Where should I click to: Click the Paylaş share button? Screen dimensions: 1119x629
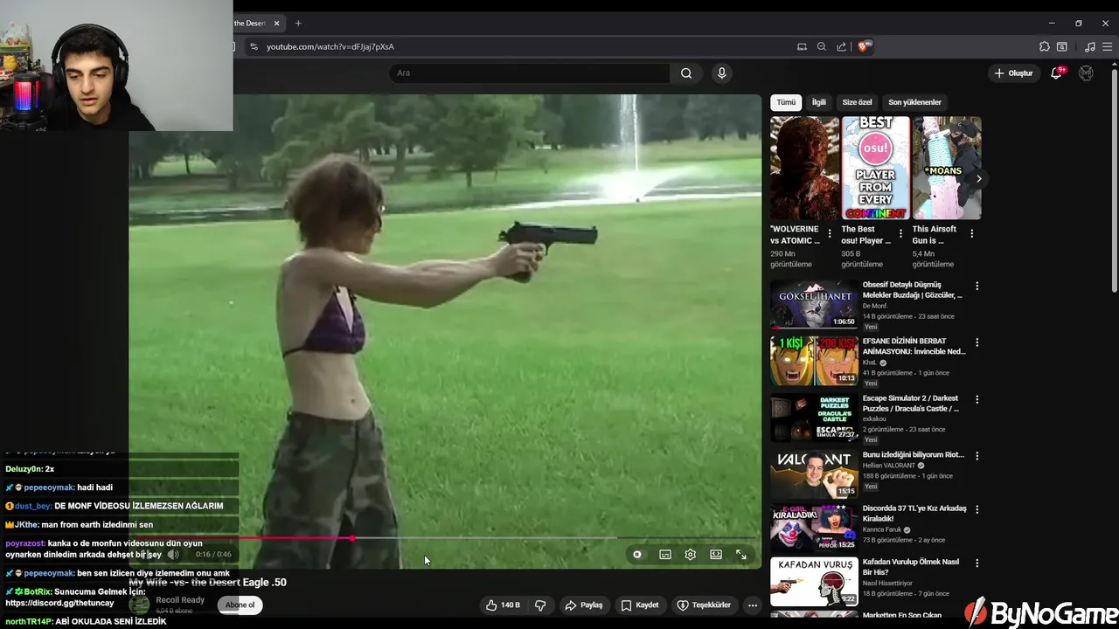[584, 605]
